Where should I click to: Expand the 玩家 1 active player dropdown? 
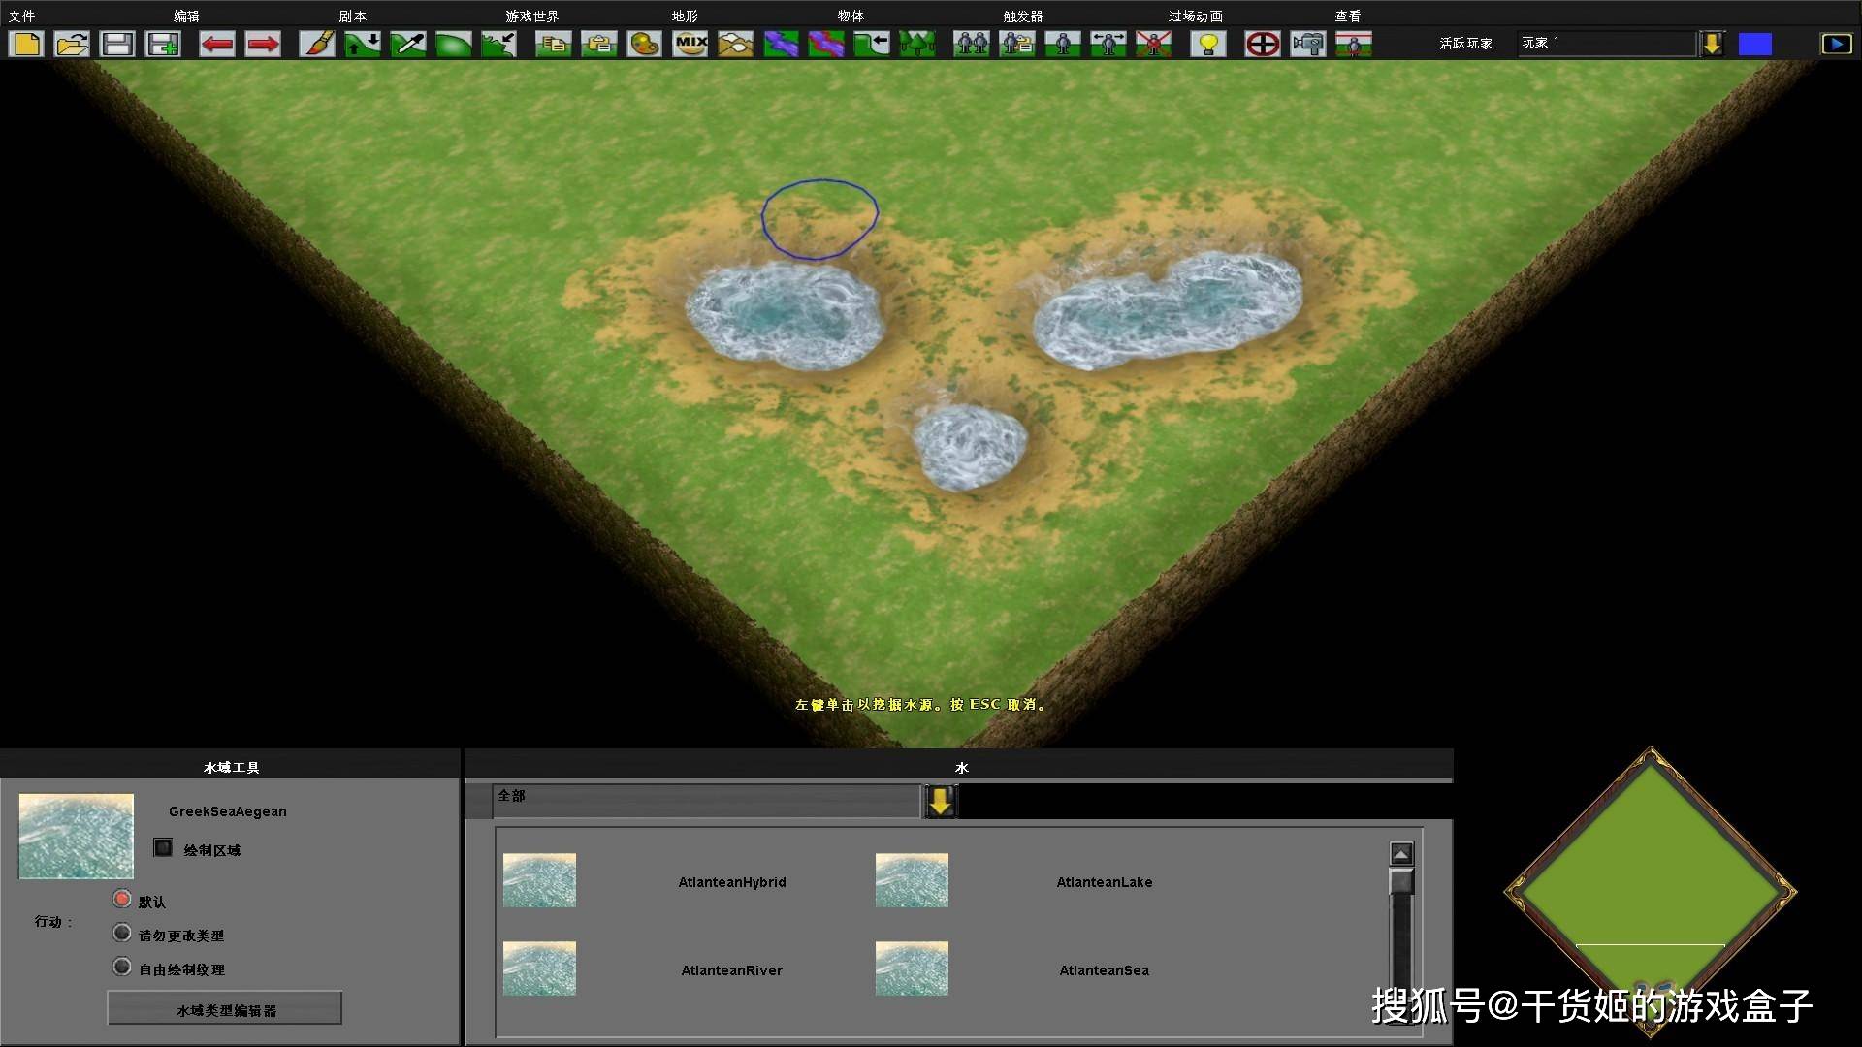click(1713, 44)
